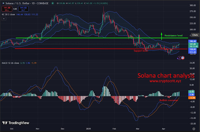Image resolution: width=200 pixels, height=132 pixels.
Task: Click the 2025 label on time axis
Action: [x=88, y=129]
